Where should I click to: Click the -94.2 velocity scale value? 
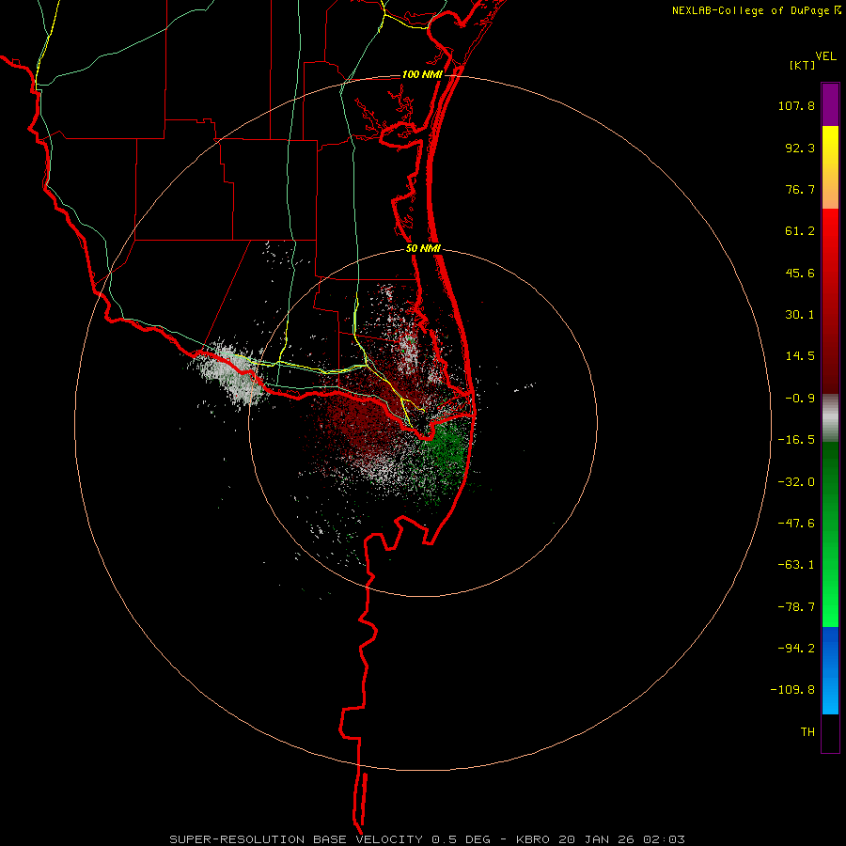tap(796, 648)
